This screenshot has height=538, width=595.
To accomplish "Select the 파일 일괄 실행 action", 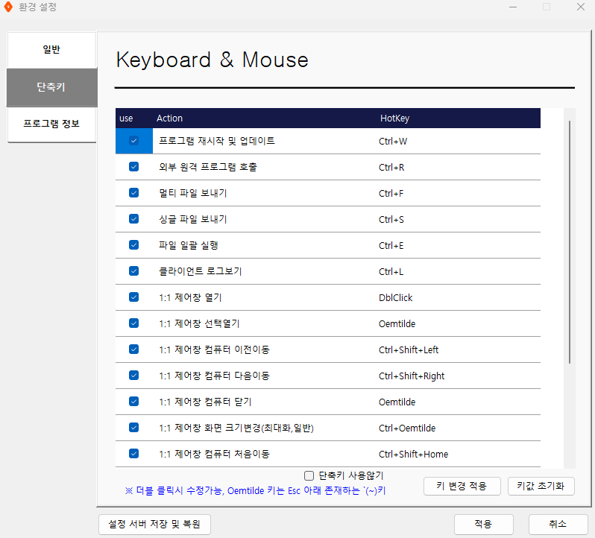I will pos(188,245).
